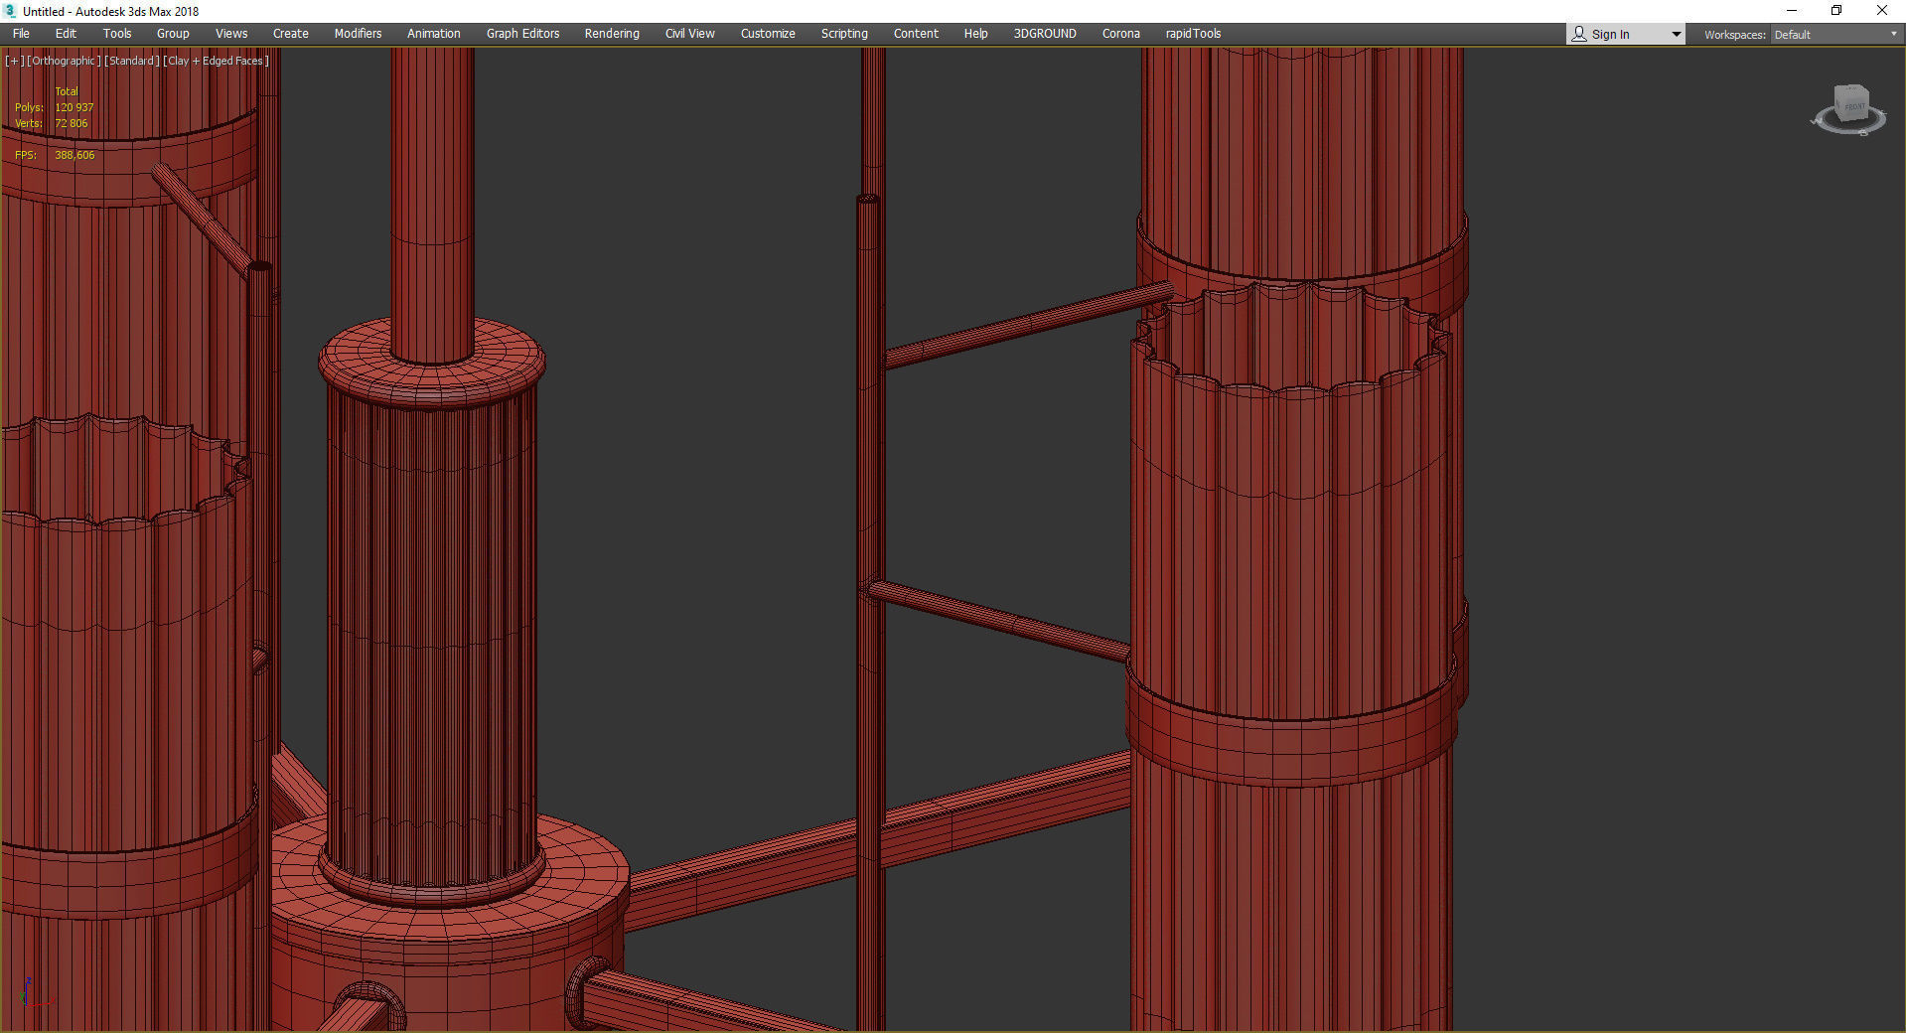This screenshot has height=1033, width=1906.
Task: Click the Polys count 120 937
Action: (x=73, y=107)
